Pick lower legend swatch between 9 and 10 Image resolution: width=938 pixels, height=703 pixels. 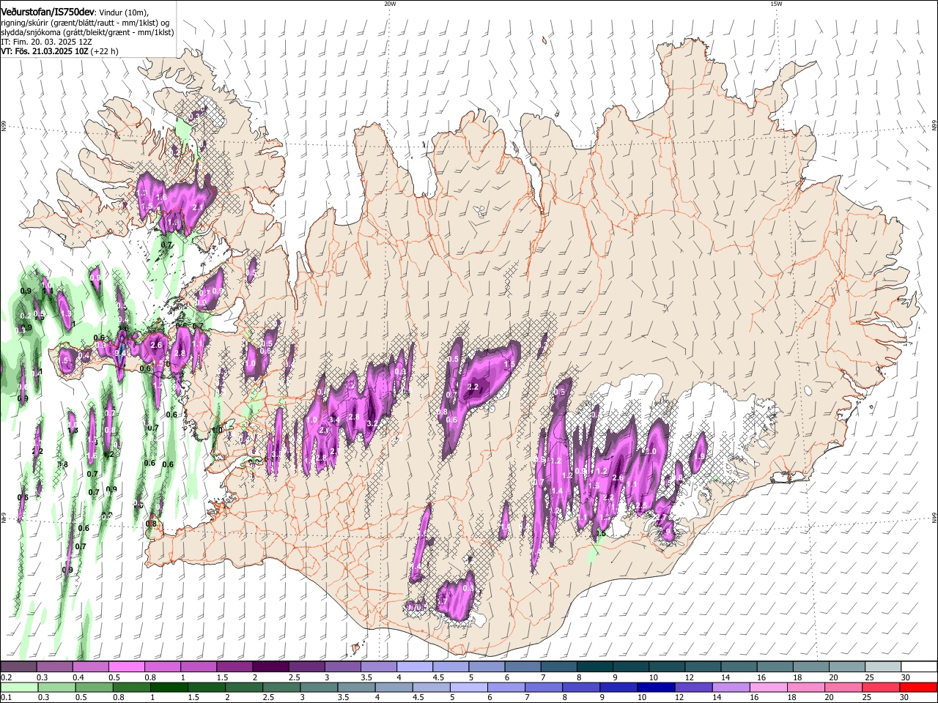(617, 688)
